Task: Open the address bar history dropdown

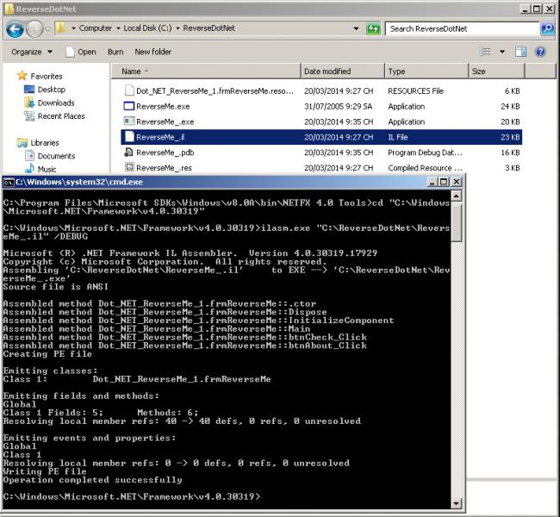Action: click(356, 28)
